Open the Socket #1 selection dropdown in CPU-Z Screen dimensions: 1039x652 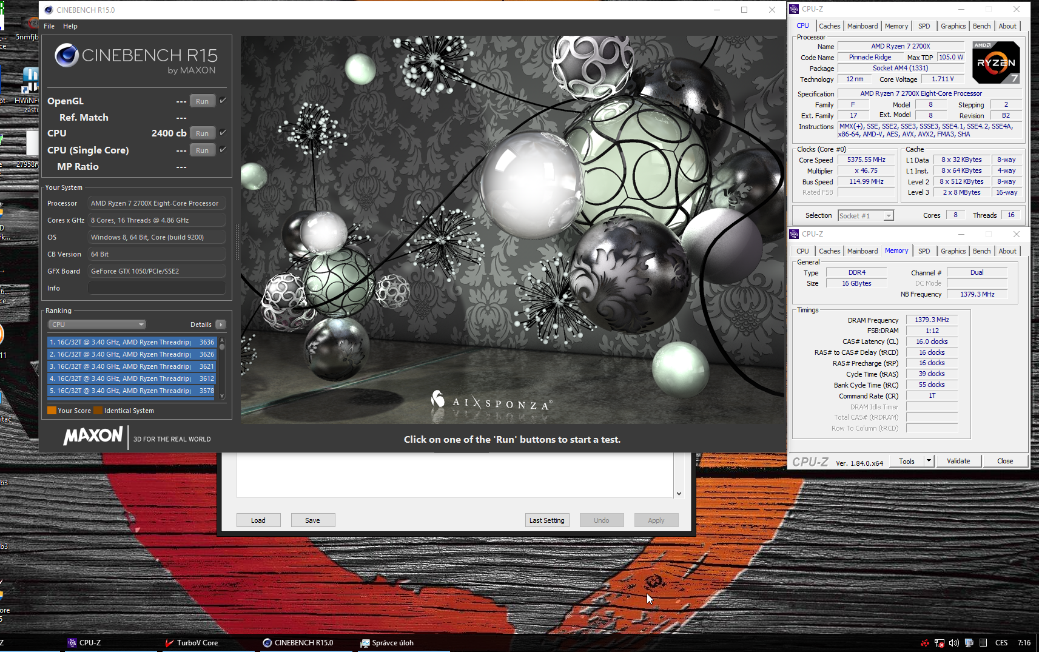866,216
